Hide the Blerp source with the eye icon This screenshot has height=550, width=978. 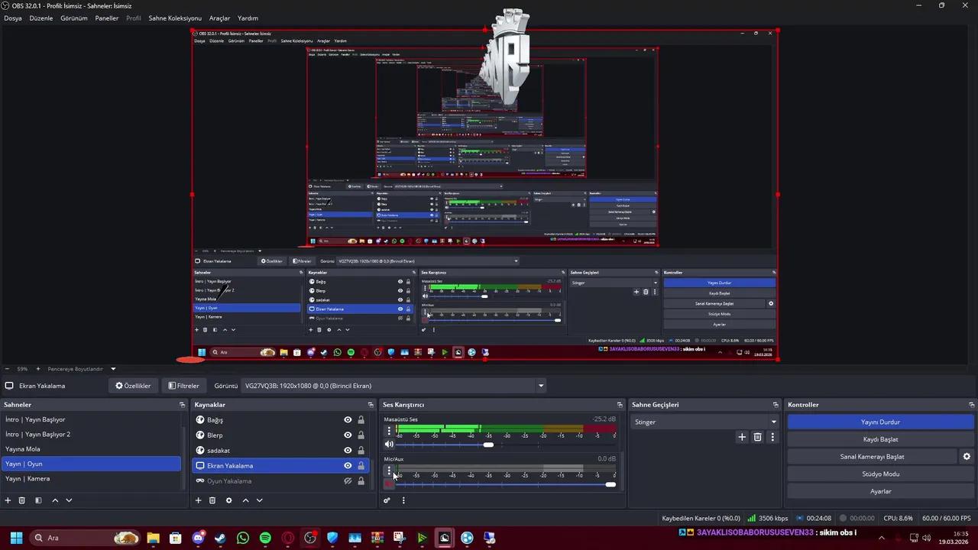(347, 435)
